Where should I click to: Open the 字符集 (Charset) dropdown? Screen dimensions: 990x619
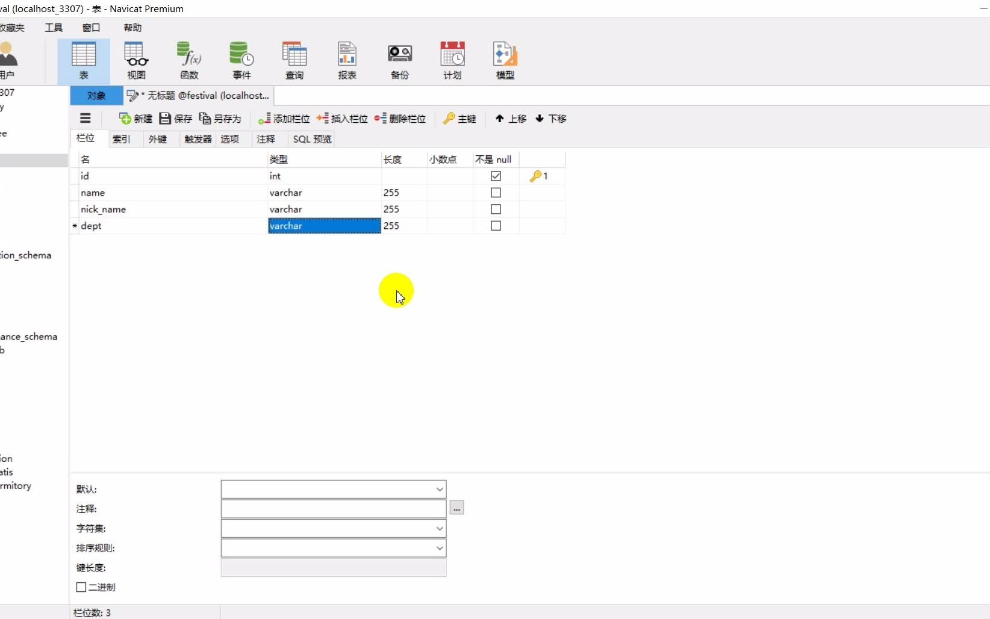tap(440, 528)
